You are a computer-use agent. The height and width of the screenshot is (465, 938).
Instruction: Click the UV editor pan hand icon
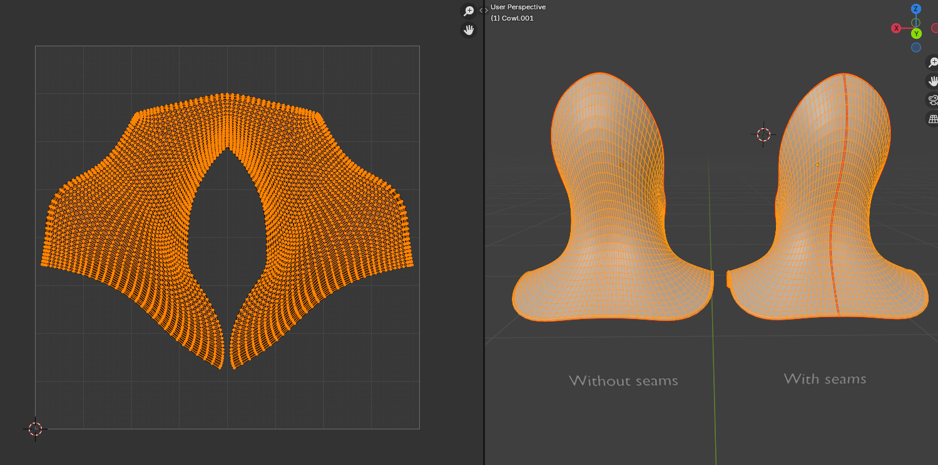(468, 29)
